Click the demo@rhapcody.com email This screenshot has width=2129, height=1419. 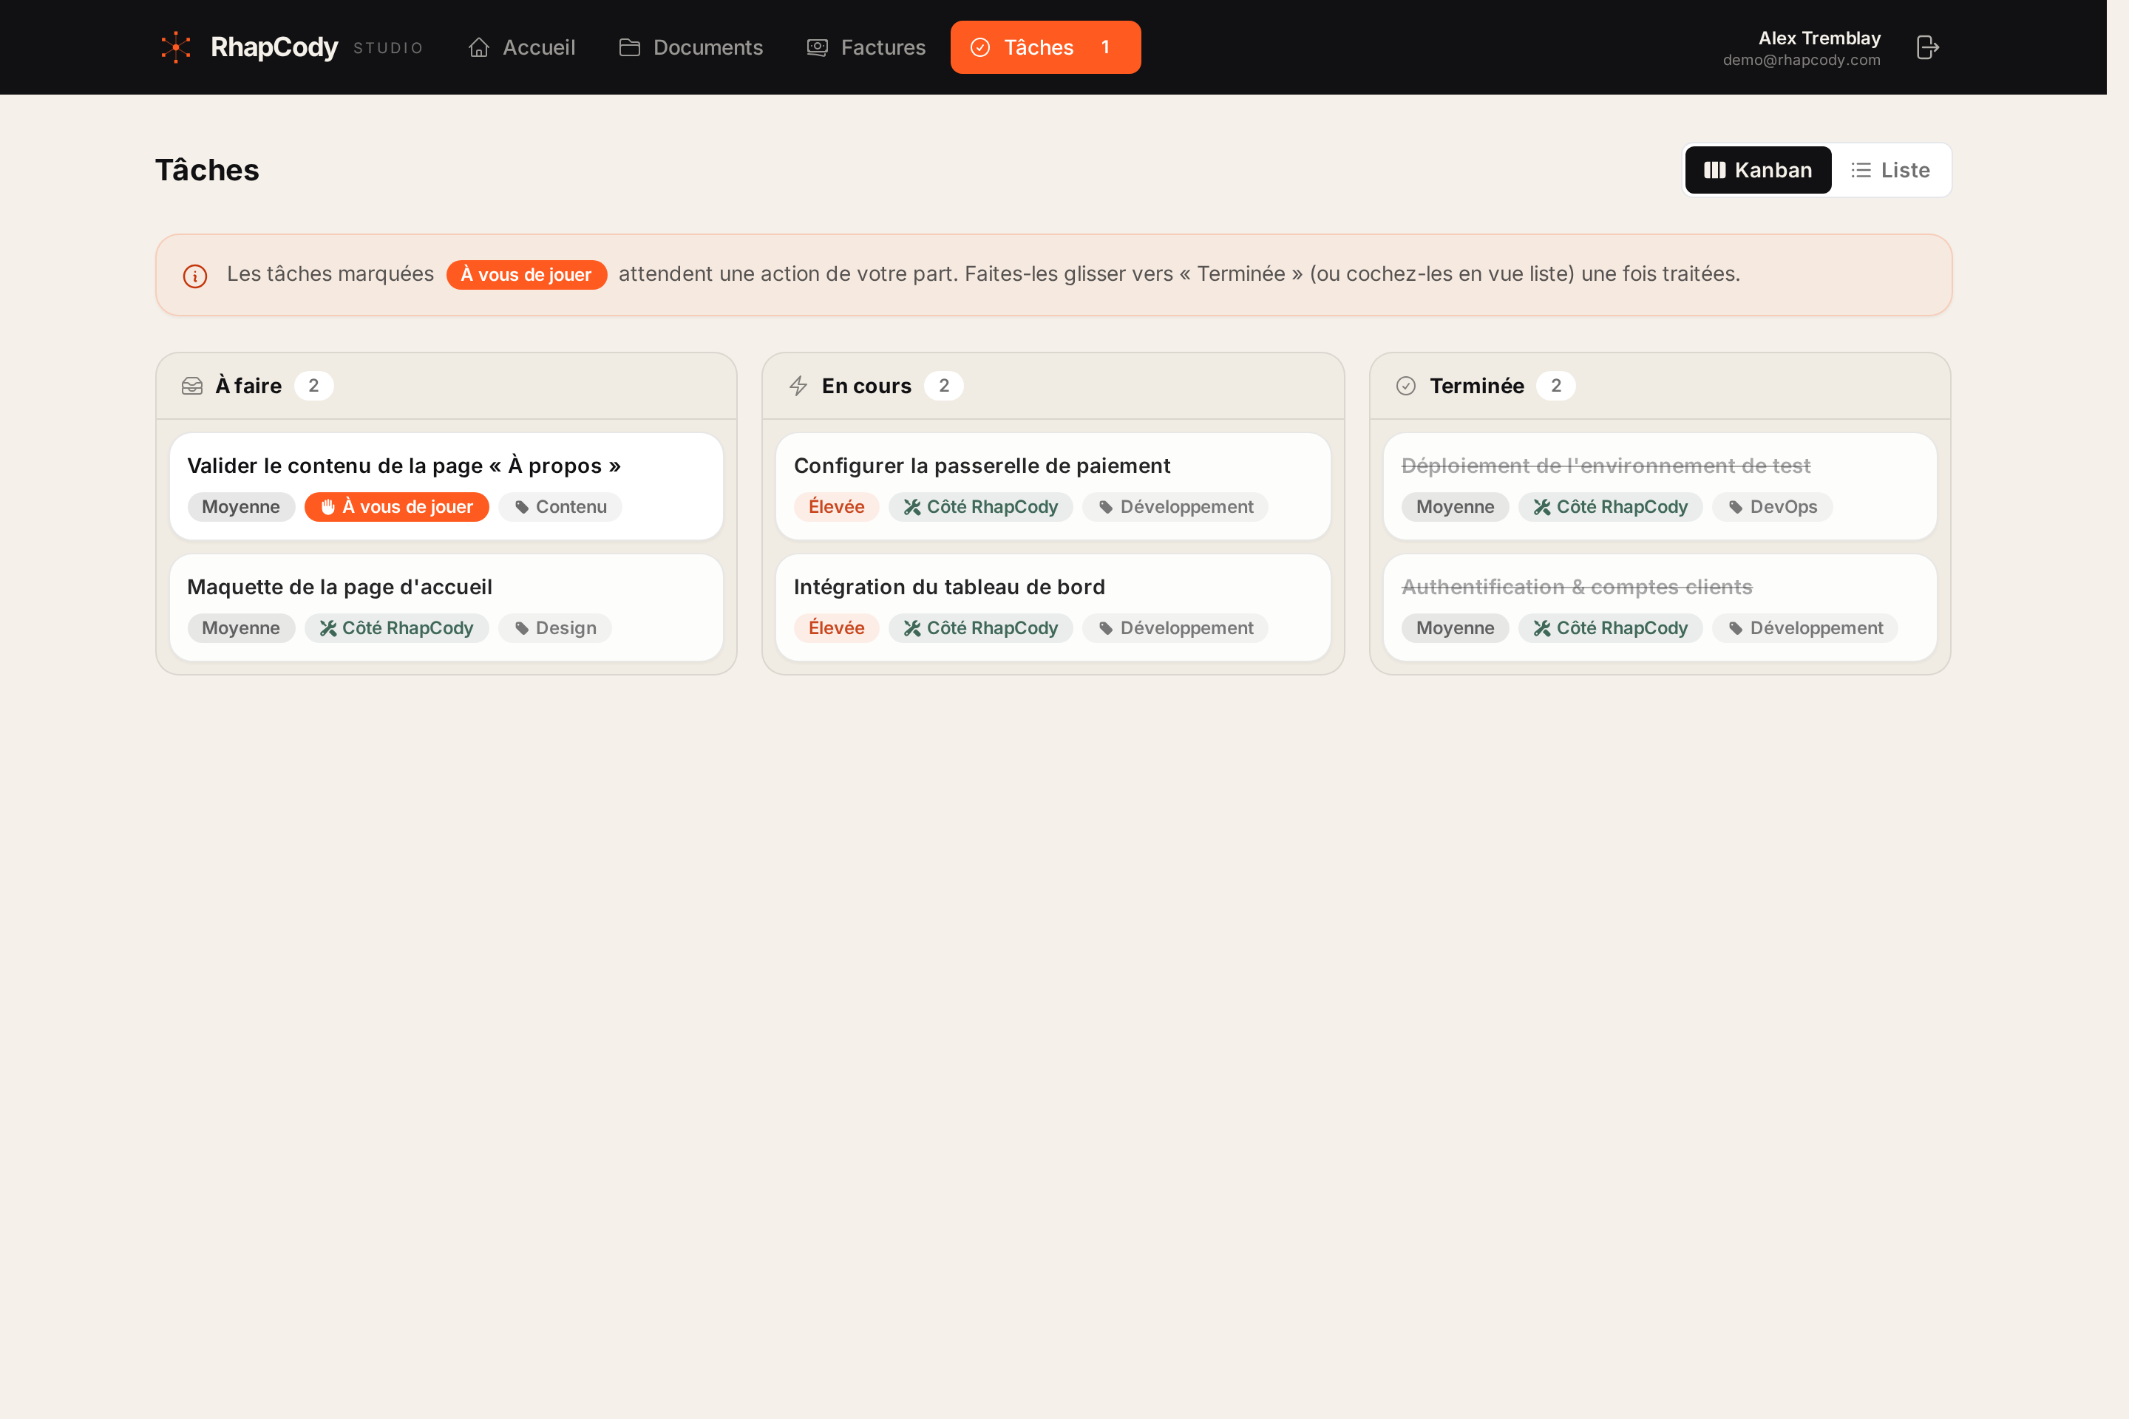1802,61
